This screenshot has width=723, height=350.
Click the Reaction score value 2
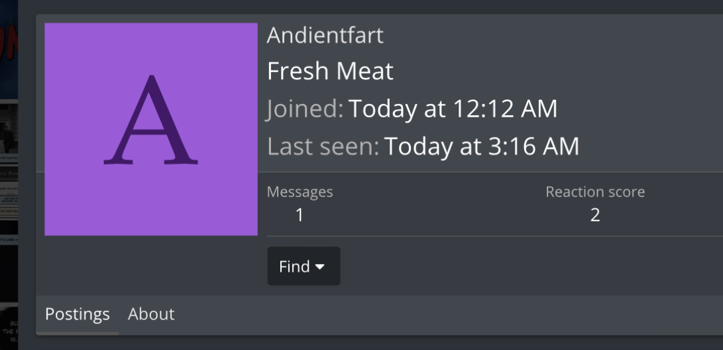pos(595,215)
